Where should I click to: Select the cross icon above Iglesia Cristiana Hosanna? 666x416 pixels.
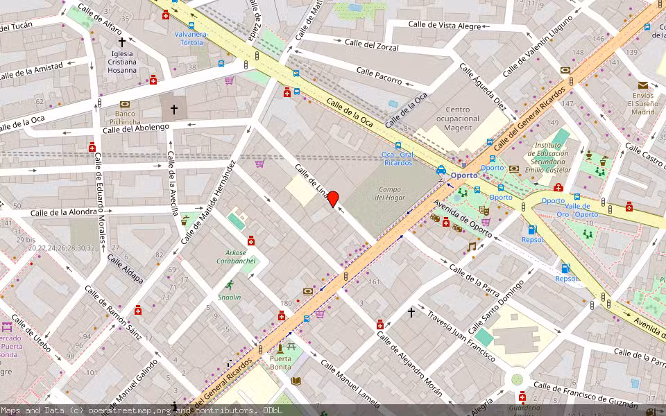point(122,42)
